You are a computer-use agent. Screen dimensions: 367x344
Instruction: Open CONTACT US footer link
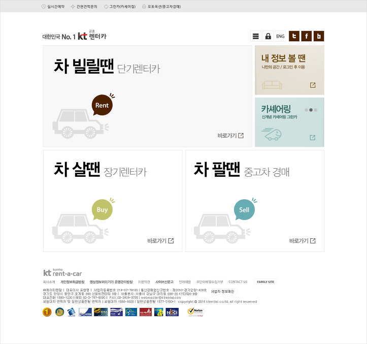point(238,282)
